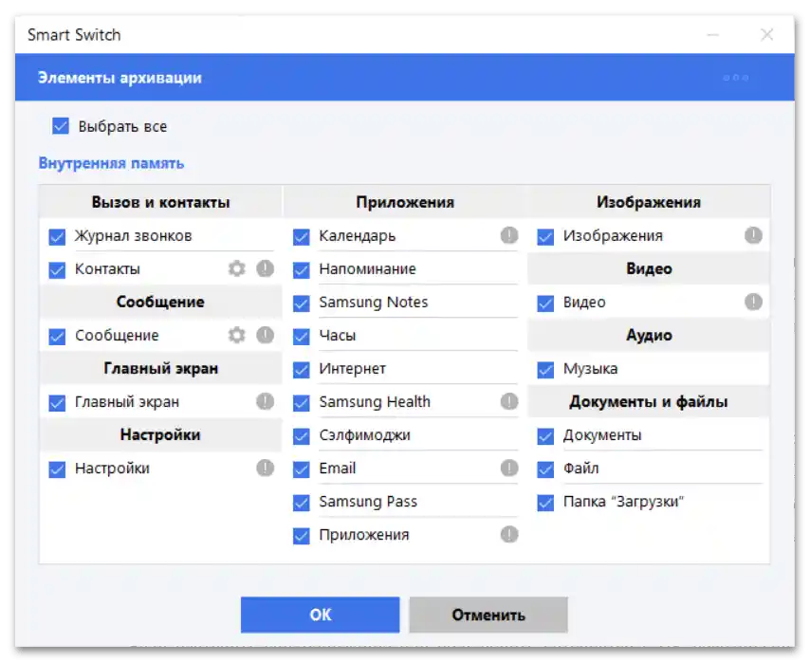
Task: Click info icon next to Контакты
Action: tap(265, 268)
